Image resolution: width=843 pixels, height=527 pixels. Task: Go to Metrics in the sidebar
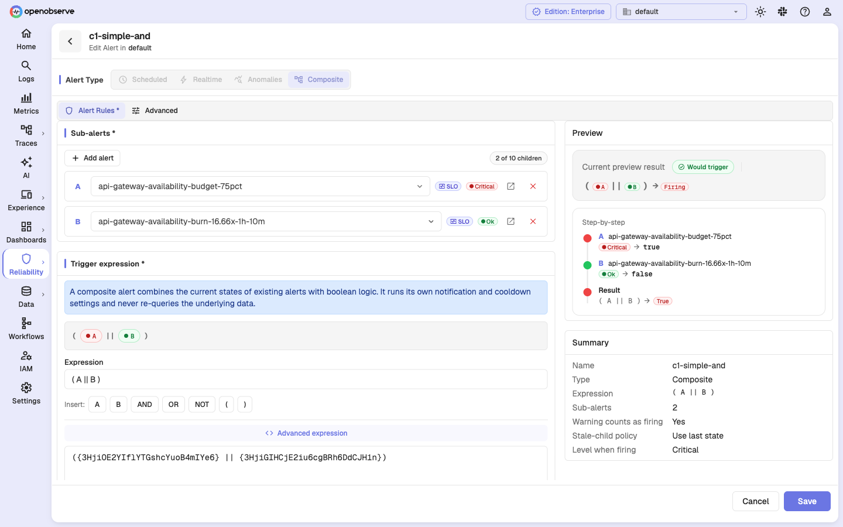26,104
